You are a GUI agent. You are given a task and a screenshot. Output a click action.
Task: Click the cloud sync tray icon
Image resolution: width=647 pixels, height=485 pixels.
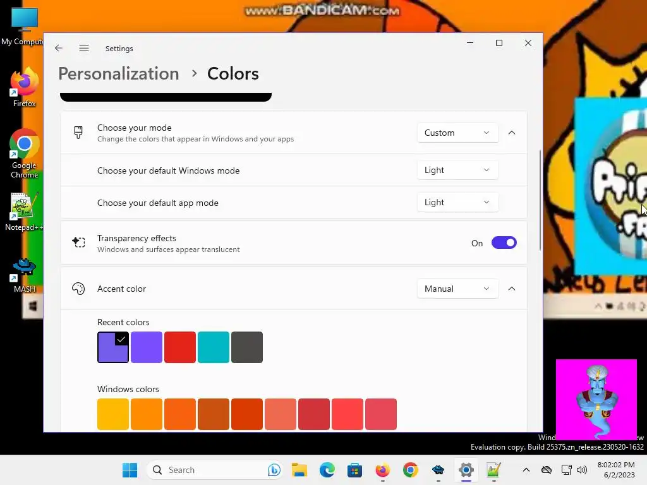click(x=547, y=470)
